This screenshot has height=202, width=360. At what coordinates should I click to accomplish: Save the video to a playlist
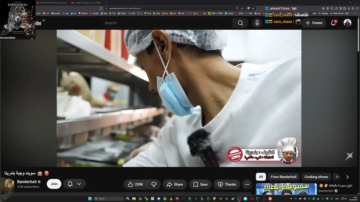200,184
